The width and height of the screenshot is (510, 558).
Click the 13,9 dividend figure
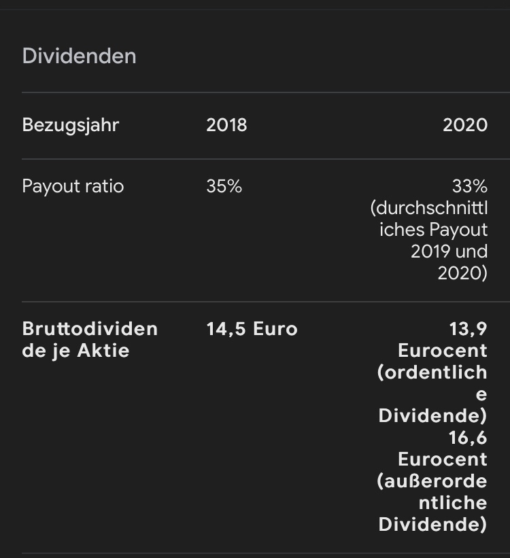point(468,329)
